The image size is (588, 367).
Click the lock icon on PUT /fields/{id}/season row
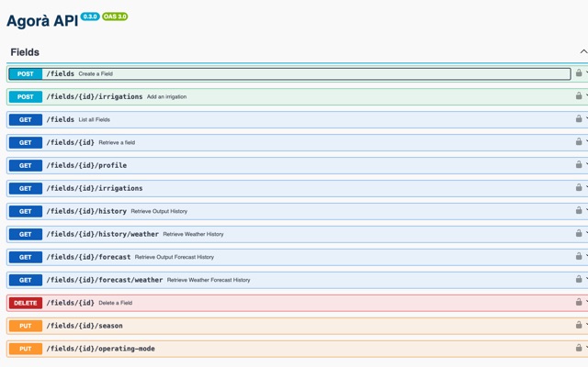pos(579,325)
